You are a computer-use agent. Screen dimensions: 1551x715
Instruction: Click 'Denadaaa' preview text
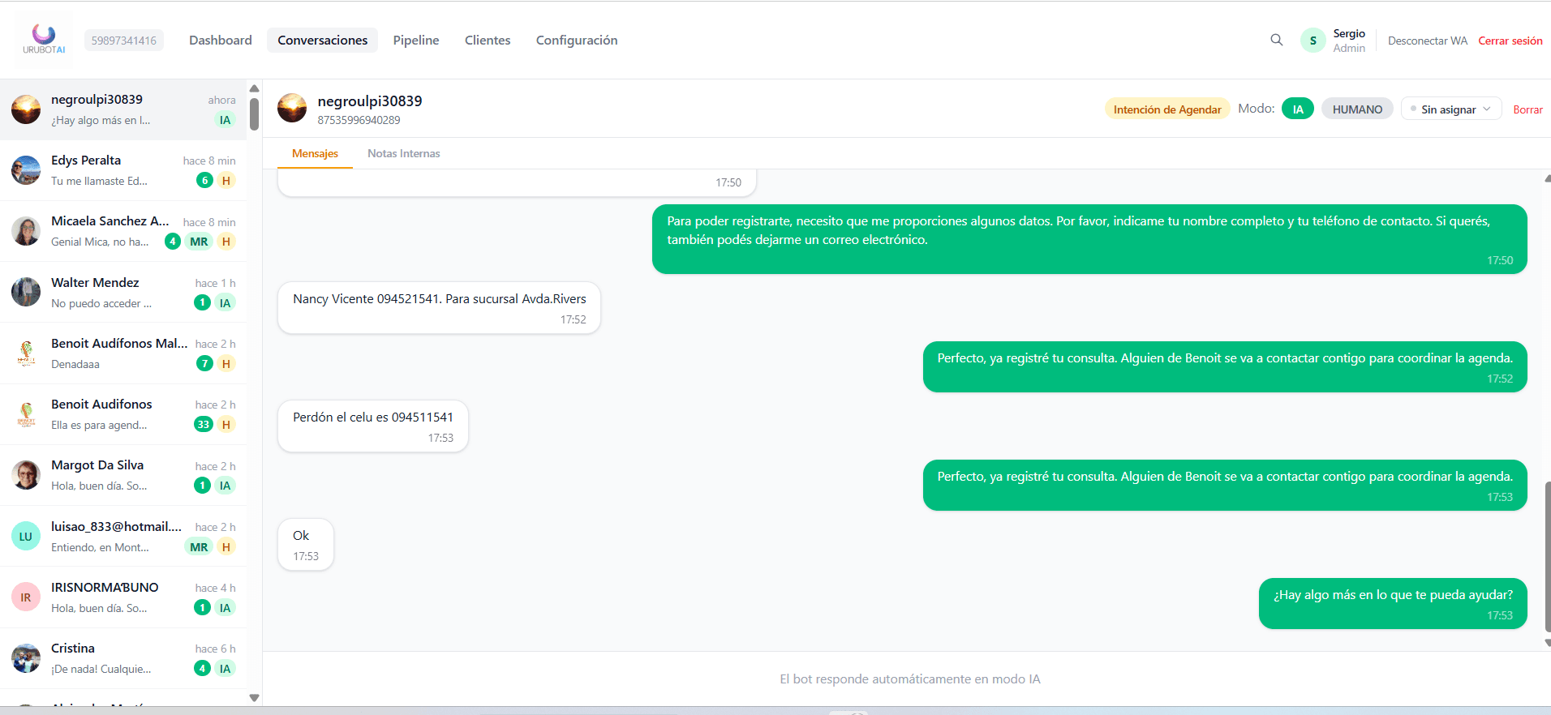(x=75, y=364)
